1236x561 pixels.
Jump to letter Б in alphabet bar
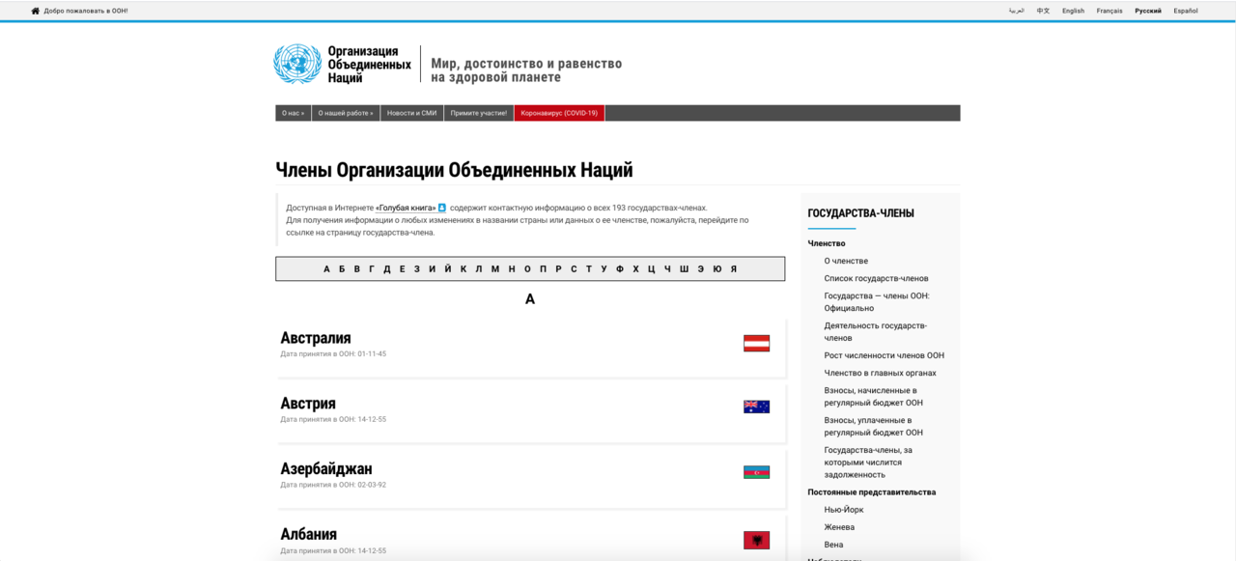tap(342, 269)
